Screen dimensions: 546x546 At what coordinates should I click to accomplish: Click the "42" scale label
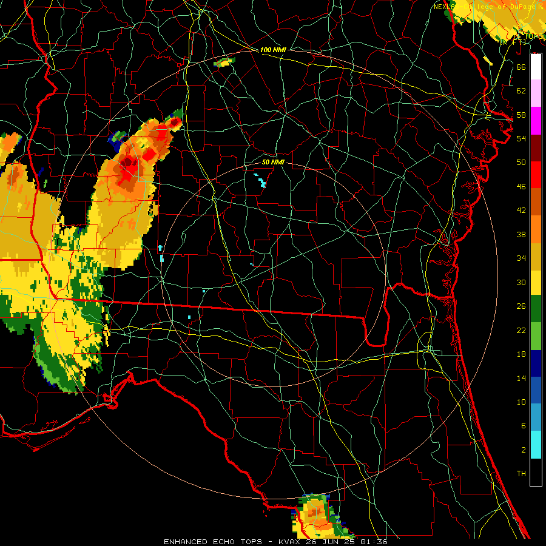click(521, 210)
